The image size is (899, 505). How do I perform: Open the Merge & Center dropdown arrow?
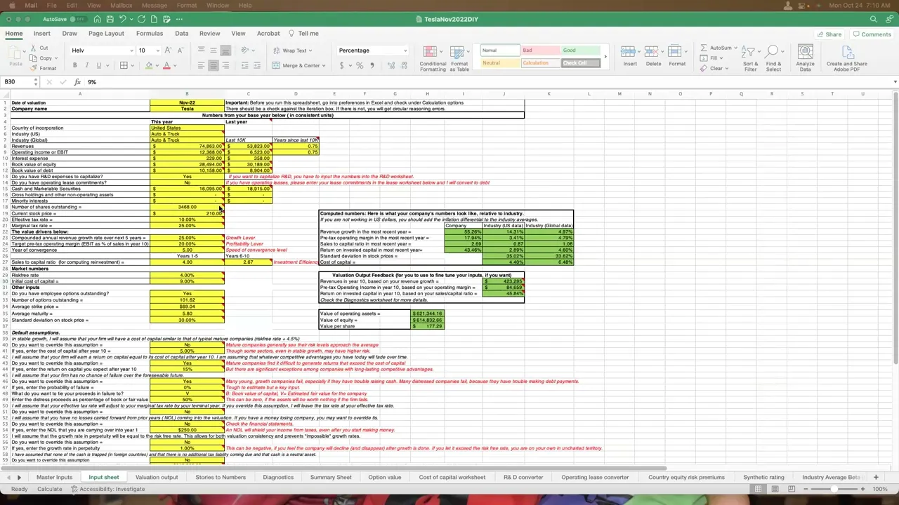coord(324,65)
